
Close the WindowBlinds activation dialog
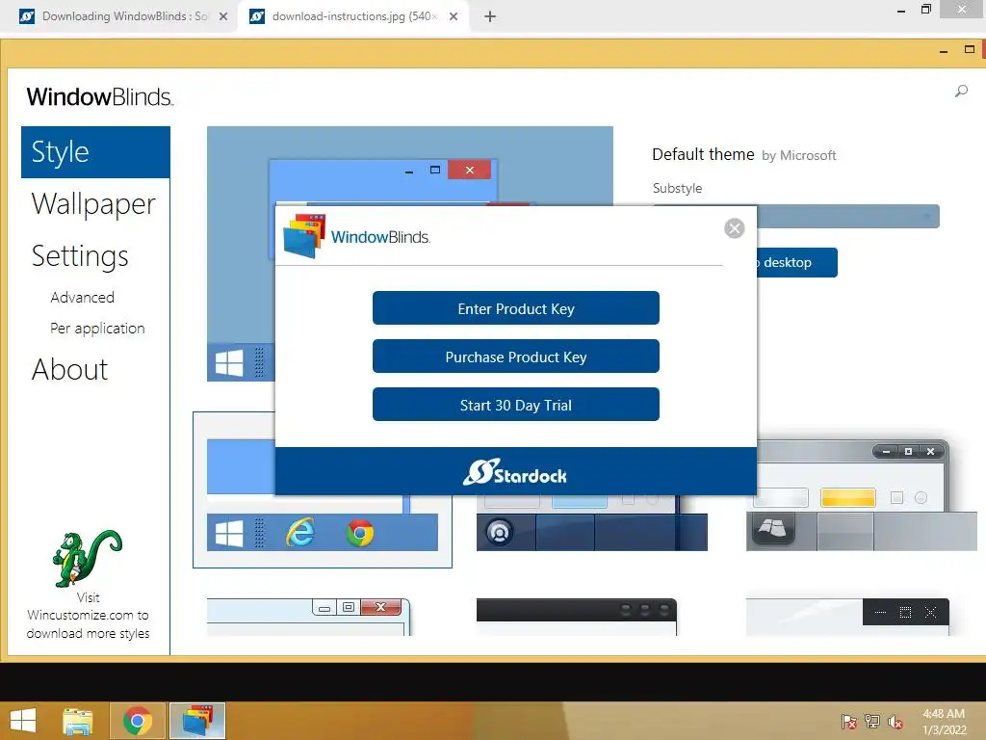pos(734,227)
